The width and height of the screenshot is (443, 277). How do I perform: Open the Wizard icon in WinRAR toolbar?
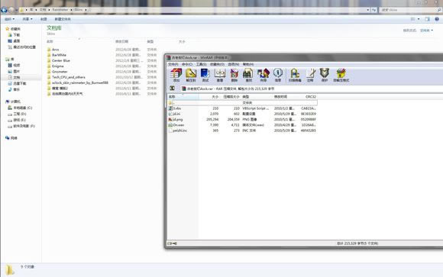[x=264, y=75]
